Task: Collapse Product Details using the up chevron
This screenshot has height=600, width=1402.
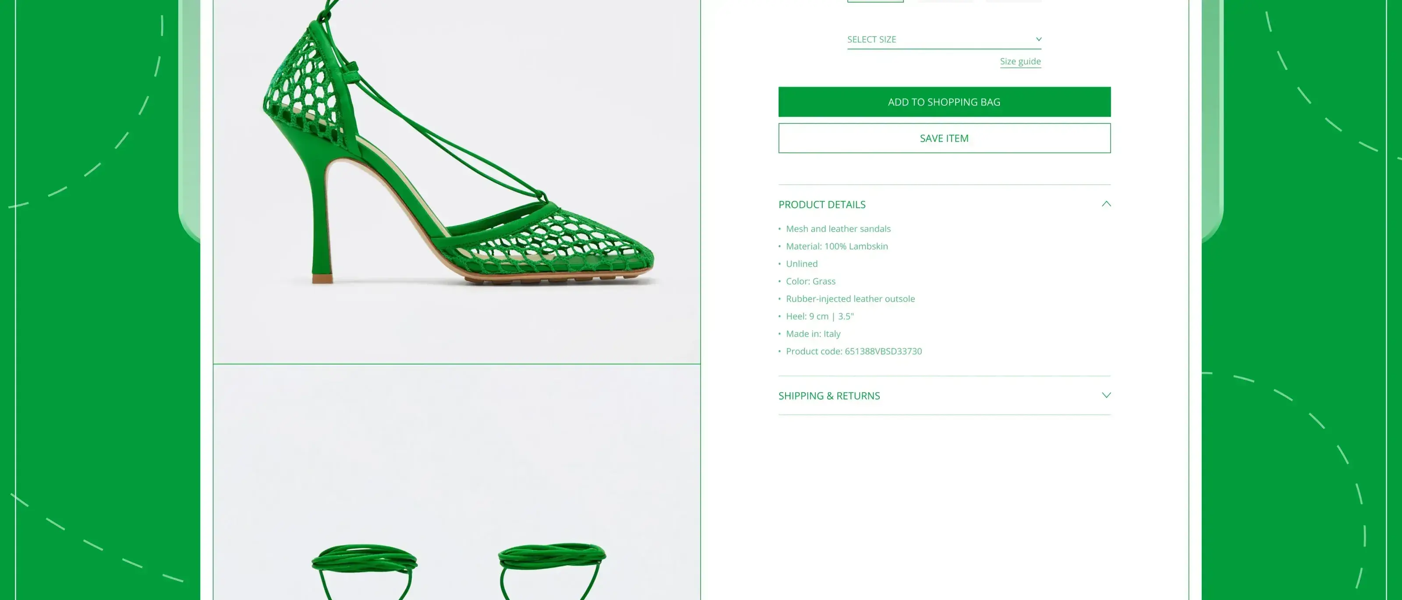Action: click(1105, 204)
